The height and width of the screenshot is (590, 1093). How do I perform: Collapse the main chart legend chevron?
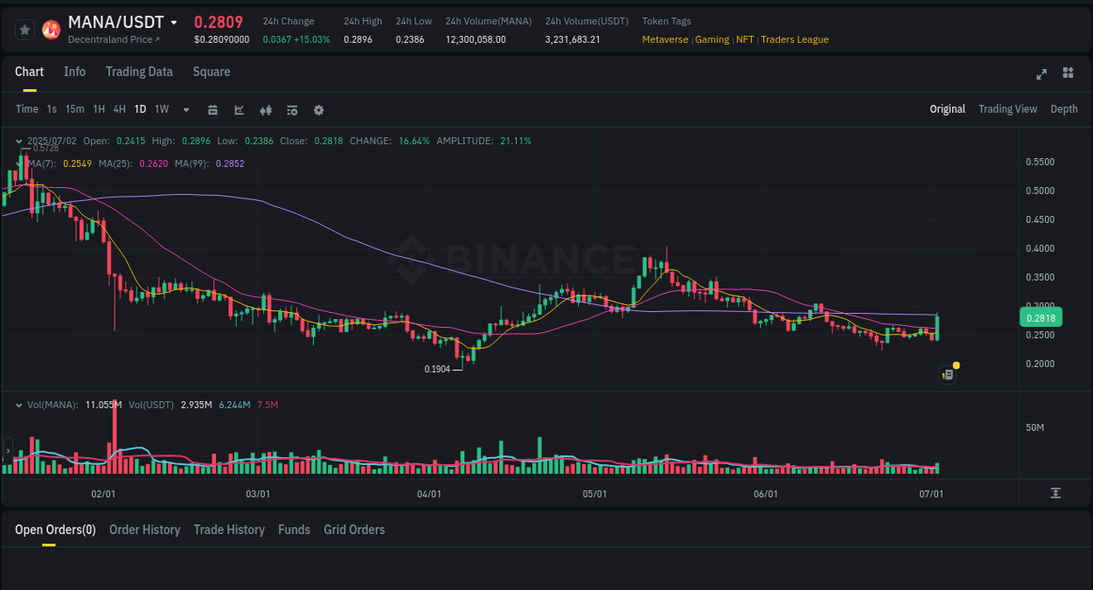[x=18, y=140]
